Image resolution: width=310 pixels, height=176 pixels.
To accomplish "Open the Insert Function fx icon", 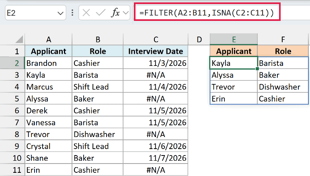I will 115,13.
